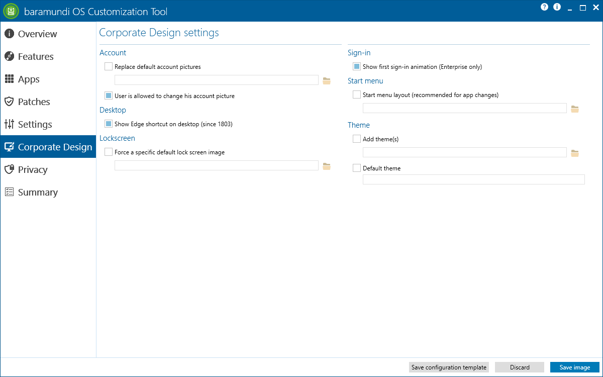The height and width of the screenshot is (377, 603).
Task: Browse folder for lock screen image
Action: [327, 166]
